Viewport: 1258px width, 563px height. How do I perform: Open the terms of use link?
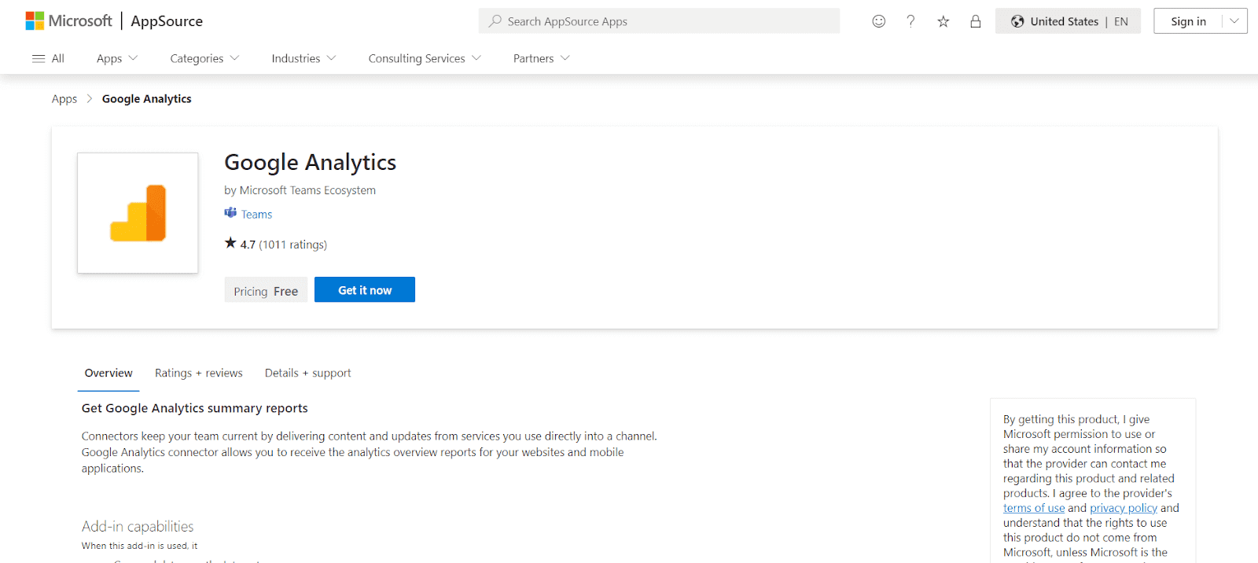tap(1034, 508)
